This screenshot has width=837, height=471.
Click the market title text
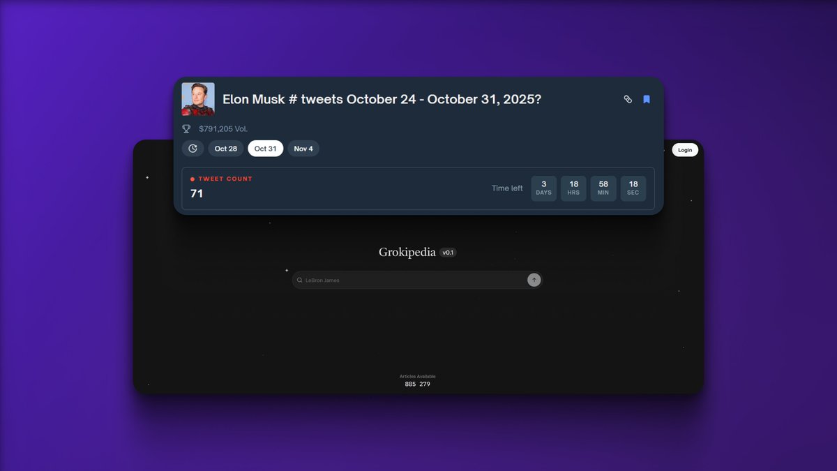[382, 100]
